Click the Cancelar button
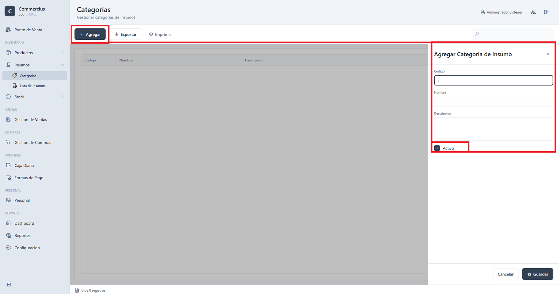The image size is (559, 294). click(506, 274)
